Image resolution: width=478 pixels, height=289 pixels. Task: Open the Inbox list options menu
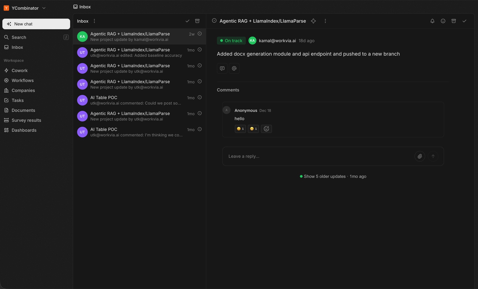(94, 21)
